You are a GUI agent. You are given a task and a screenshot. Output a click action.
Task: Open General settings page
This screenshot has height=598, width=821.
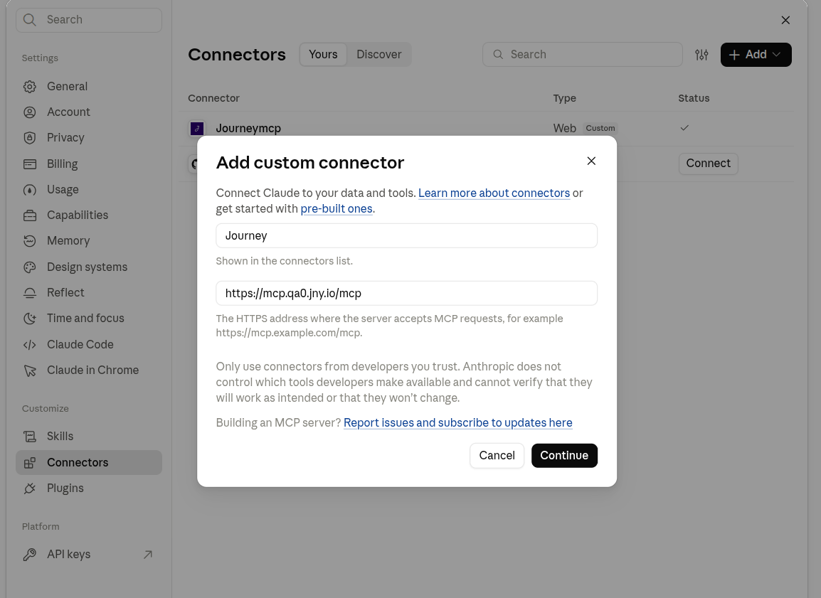[88, 86]
